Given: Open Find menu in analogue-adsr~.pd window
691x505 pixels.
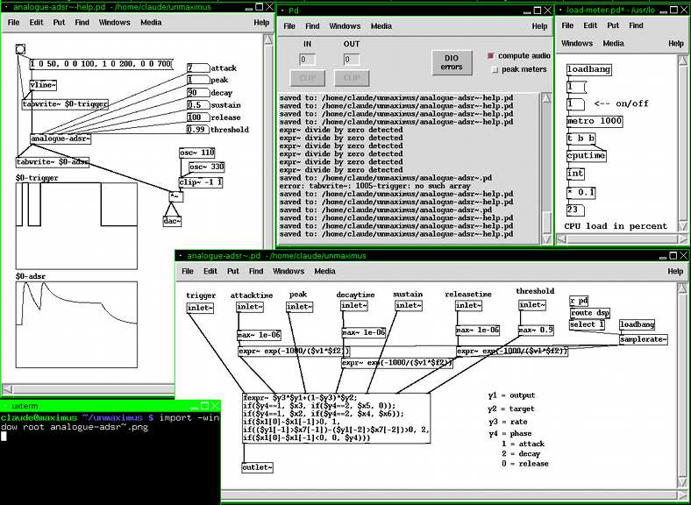Looking at the screenshot, I should pyautogui.click(x=256, y=271).
